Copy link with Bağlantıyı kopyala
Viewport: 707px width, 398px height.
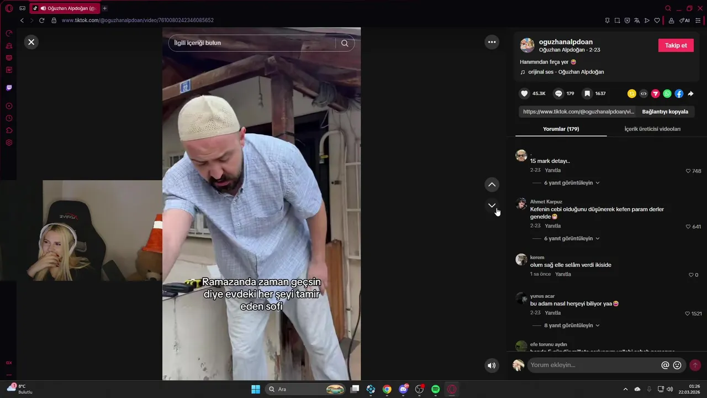pyautogui.click(x=665, y=112)
